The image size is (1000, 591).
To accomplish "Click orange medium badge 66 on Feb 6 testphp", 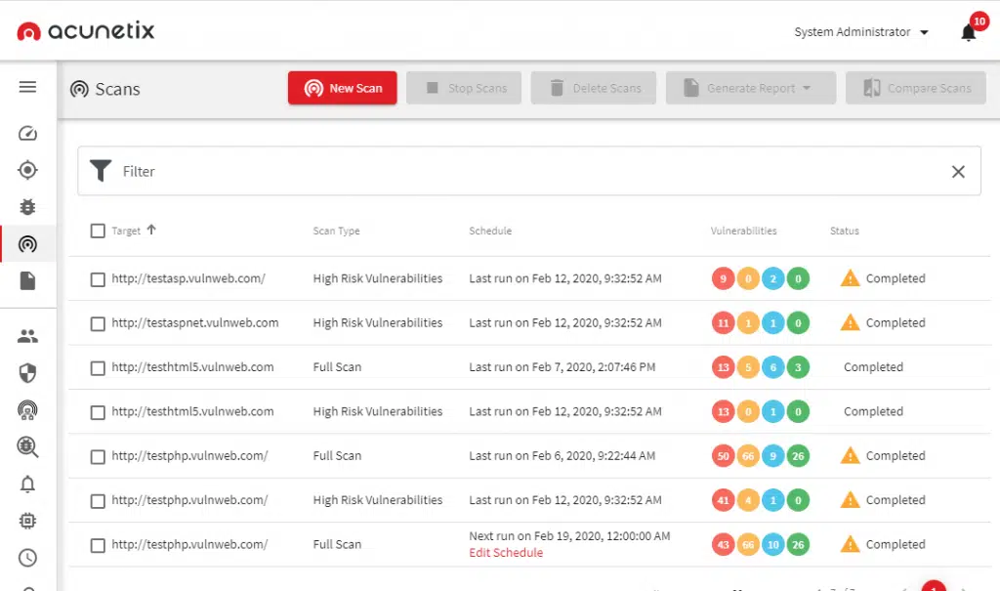I will tap(748, 455).
